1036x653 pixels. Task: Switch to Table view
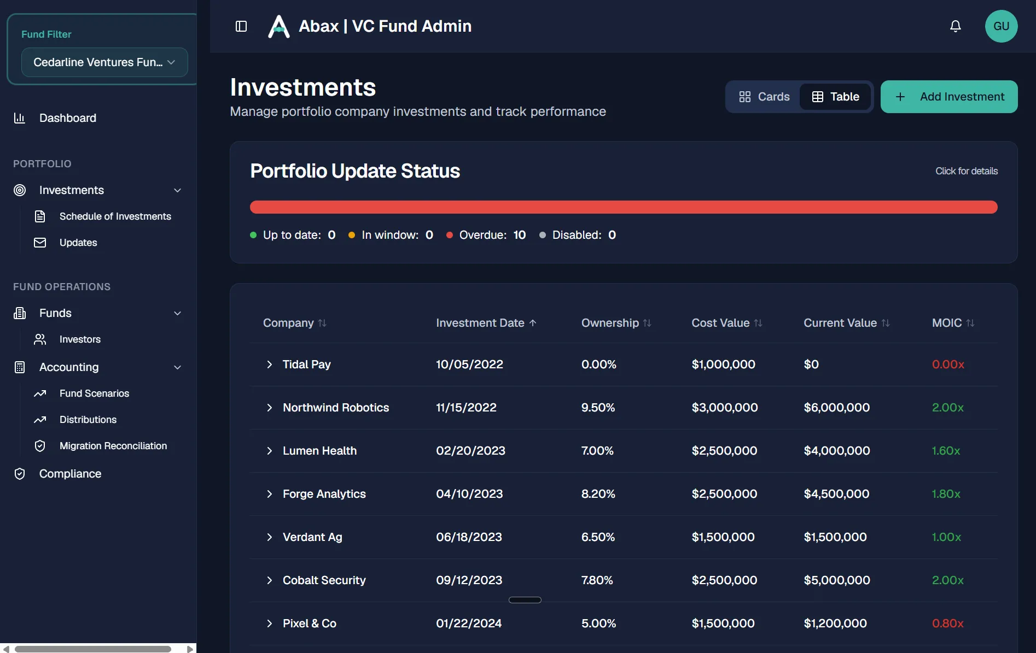point(835,97)
